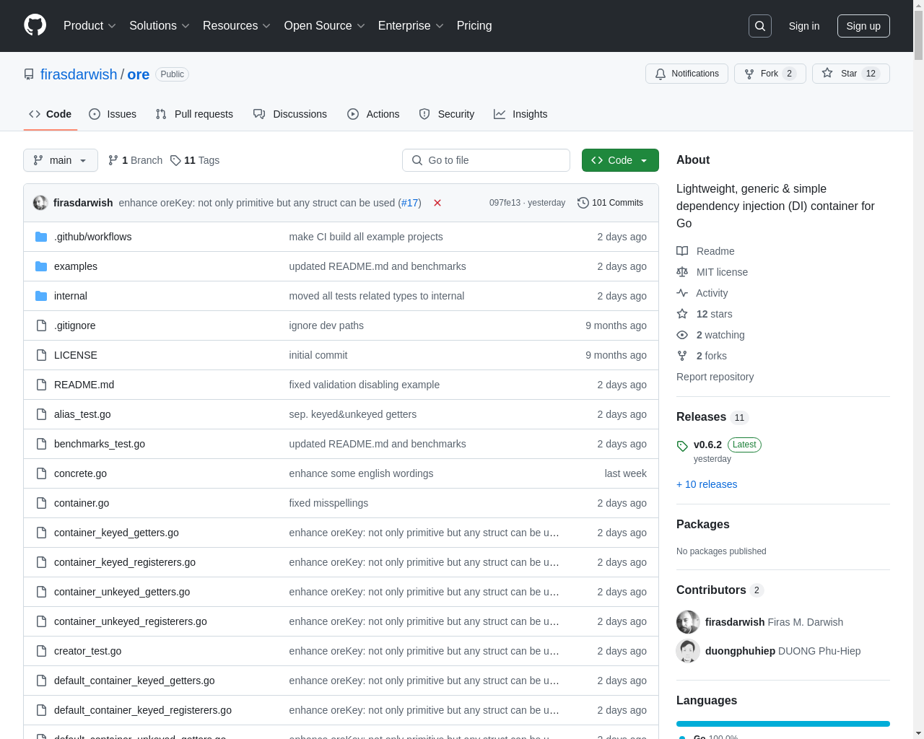Image resolution: width=924 pixels, height=739 pixels.
Task: Click the forks icon in About
Action: click(x=682, y=356)
